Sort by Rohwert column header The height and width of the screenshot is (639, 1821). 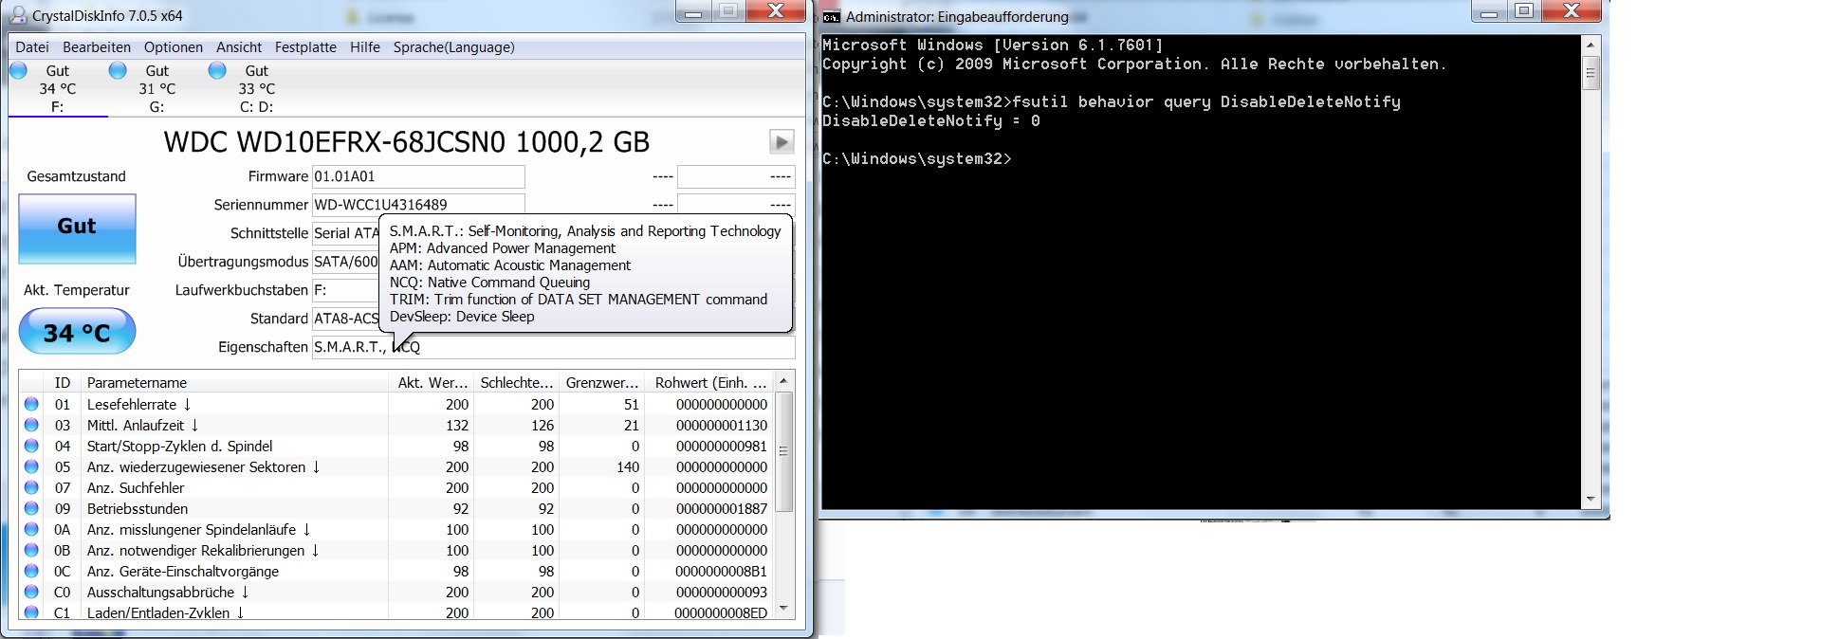710,383
